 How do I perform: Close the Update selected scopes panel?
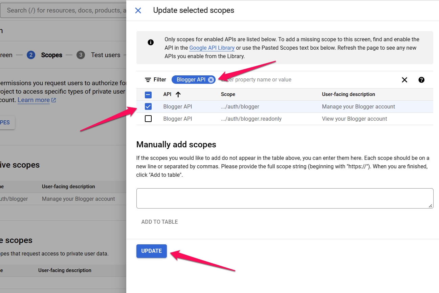pos(138,10)
